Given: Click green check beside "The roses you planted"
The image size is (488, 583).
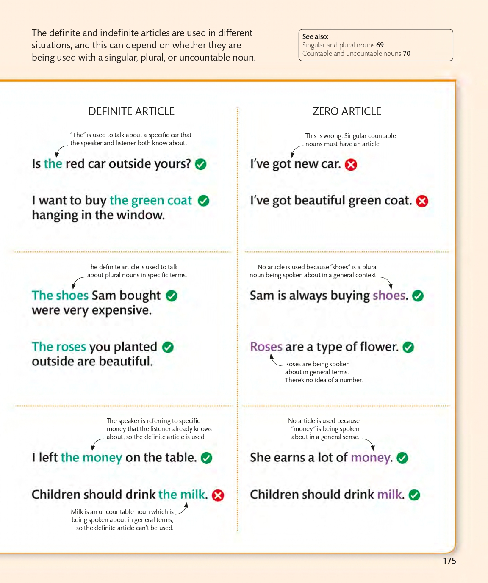Looking at the screenshot, I should tap(168, 348).
